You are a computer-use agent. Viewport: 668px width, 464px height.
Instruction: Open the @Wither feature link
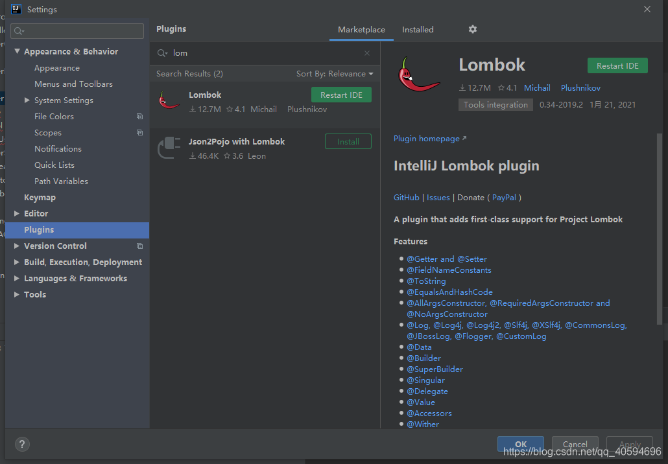coord(423,424)
